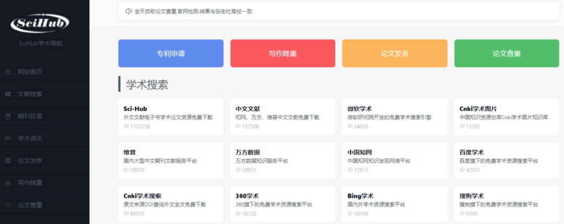Click the description 微软研究院开发的免费学术搜索引擎
This screenshot has width=564, height=224.
click(389, 117)
